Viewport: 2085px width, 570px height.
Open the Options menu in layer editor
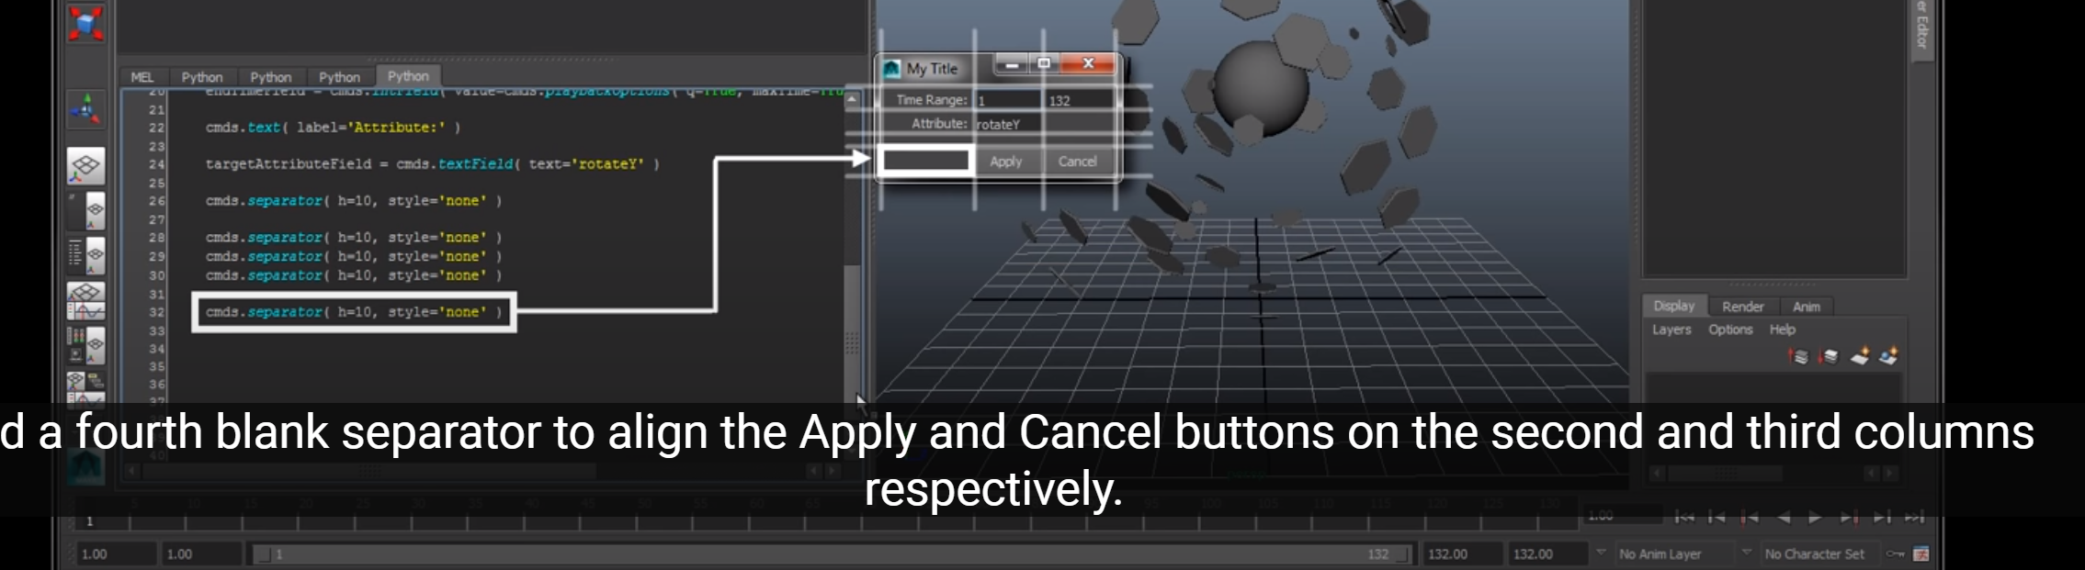point(1730,330)
